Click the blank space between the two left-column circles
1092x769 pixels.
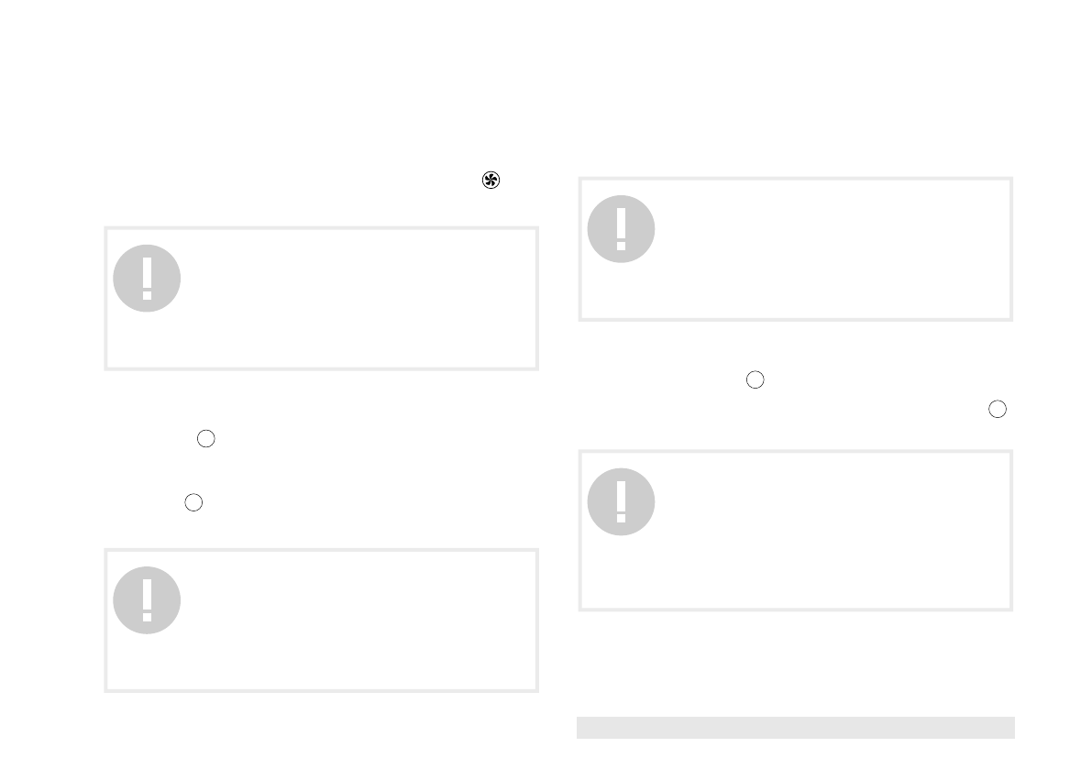321,471
